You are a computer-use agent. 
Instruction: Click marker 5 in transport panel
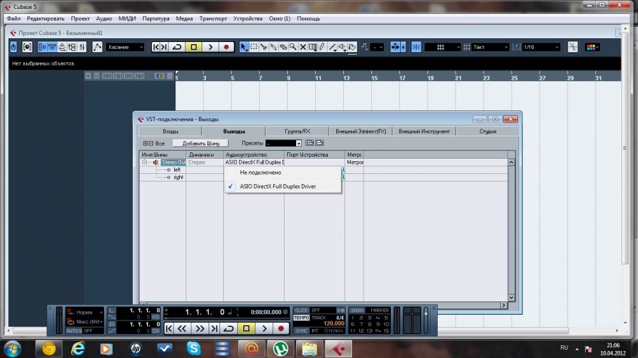point(386,318)
